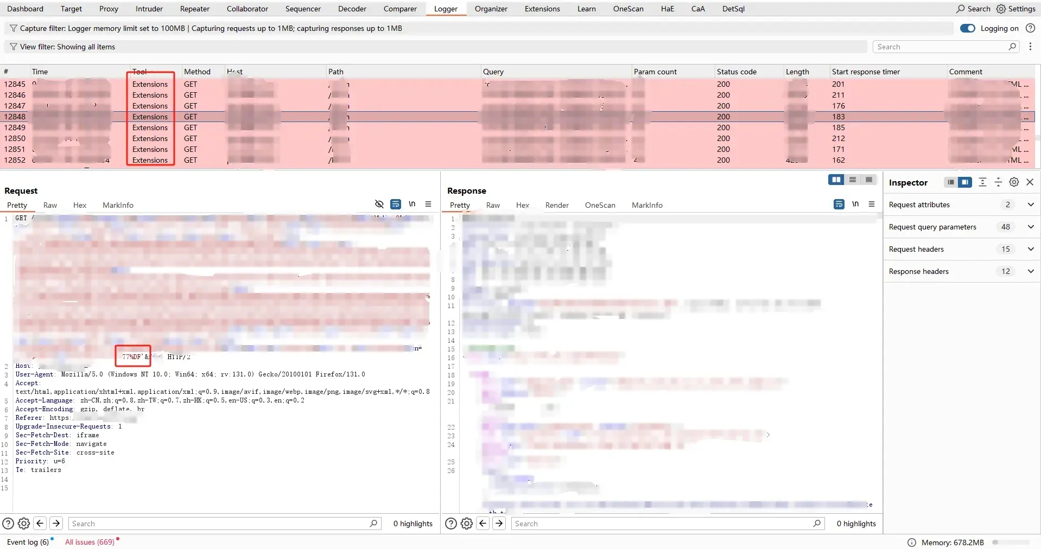Go to next match in Response search
1041x549 pixels.
(499, 524)
